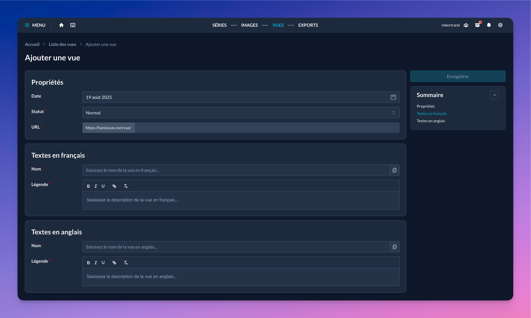This screenshot has height=318, width=531.
Task: Open the keyboard shortcuts icon
Action: (73, 25)
